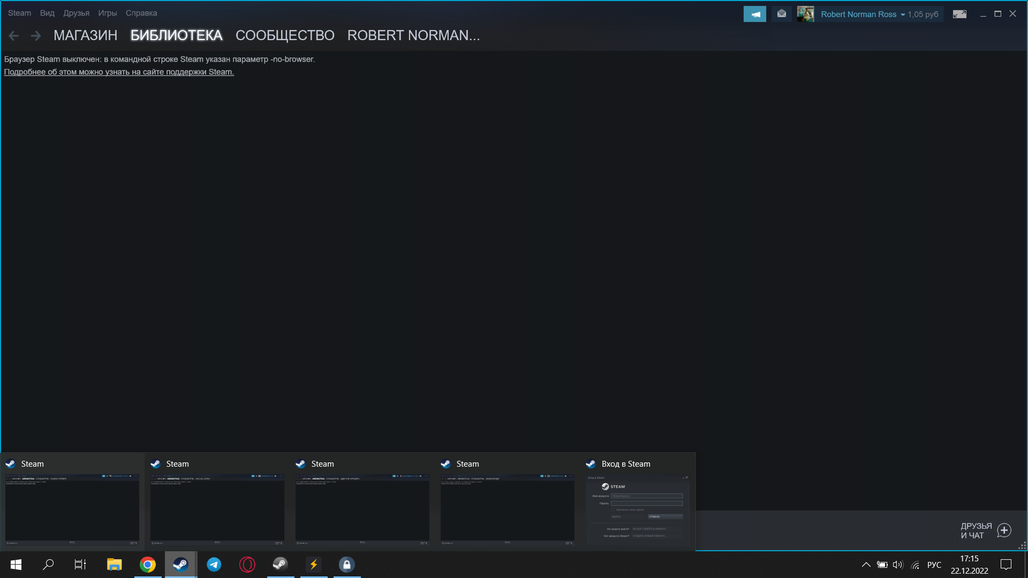Open the Windows Start menu

point(16,565)
